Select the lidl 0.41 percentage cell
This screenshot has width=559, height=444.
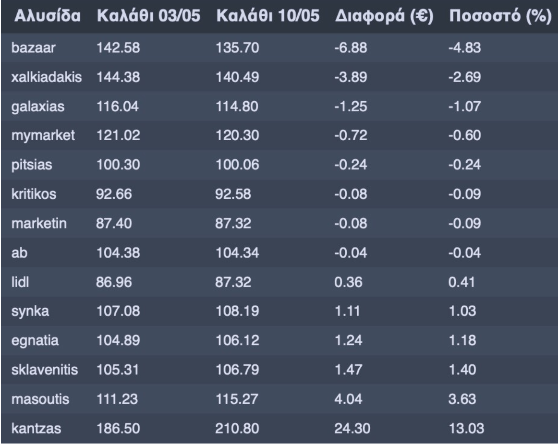(x=462, y=282)
